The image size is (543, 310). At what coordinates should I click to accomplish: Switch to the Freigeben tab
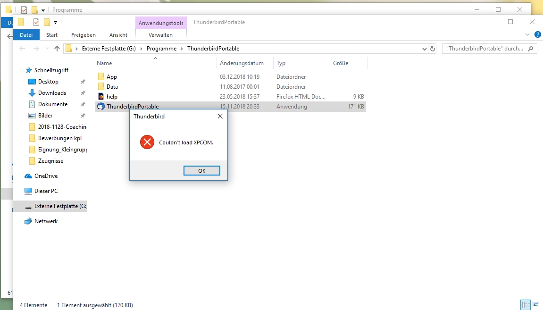click(x=84, y=34)
